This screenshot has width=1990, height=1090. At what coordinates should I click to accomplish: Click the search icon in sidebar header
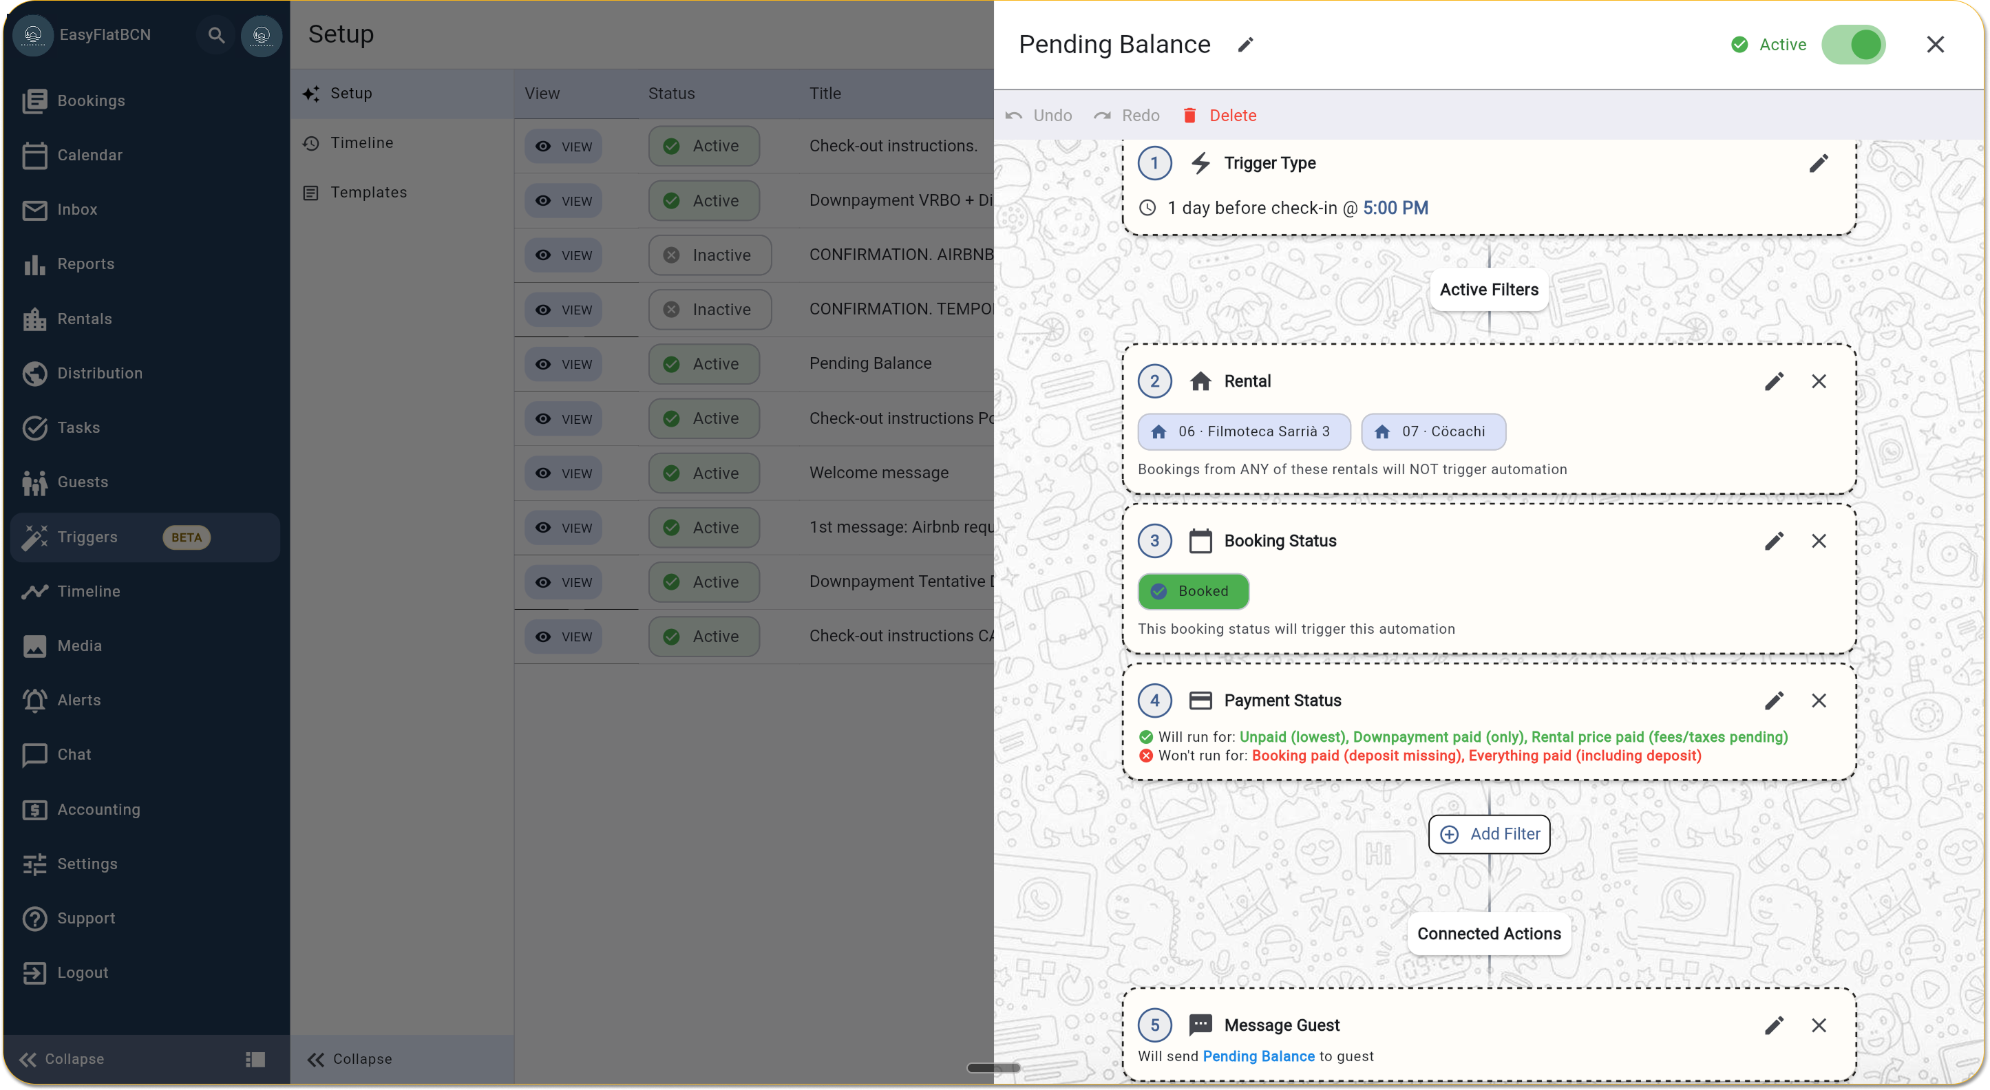point(216,36)
